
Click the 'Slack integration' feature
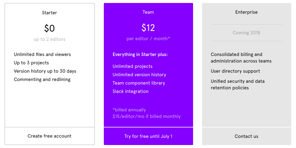130,91
